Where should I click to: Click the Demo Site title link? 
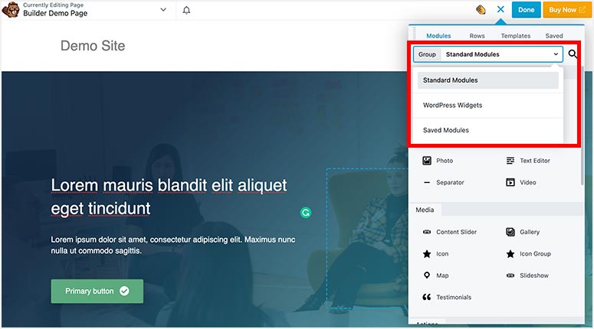[x=93, y=46]
